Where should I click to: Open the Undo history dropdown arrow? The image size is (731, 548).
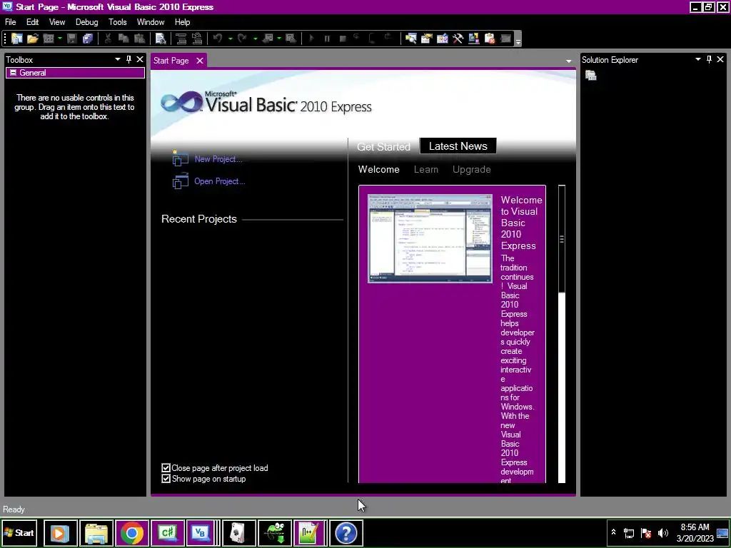(x=231, y=39)
